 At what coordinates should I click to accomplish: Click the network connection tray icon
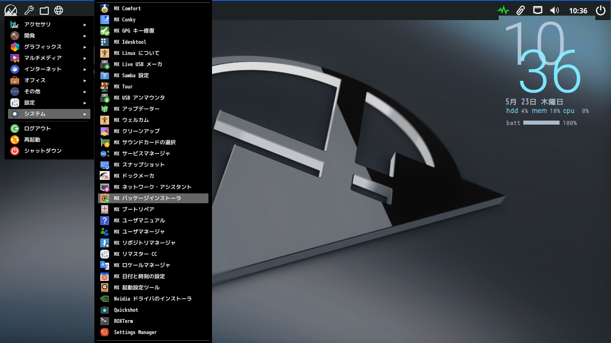pyautogui.click(x=538, y=10)
